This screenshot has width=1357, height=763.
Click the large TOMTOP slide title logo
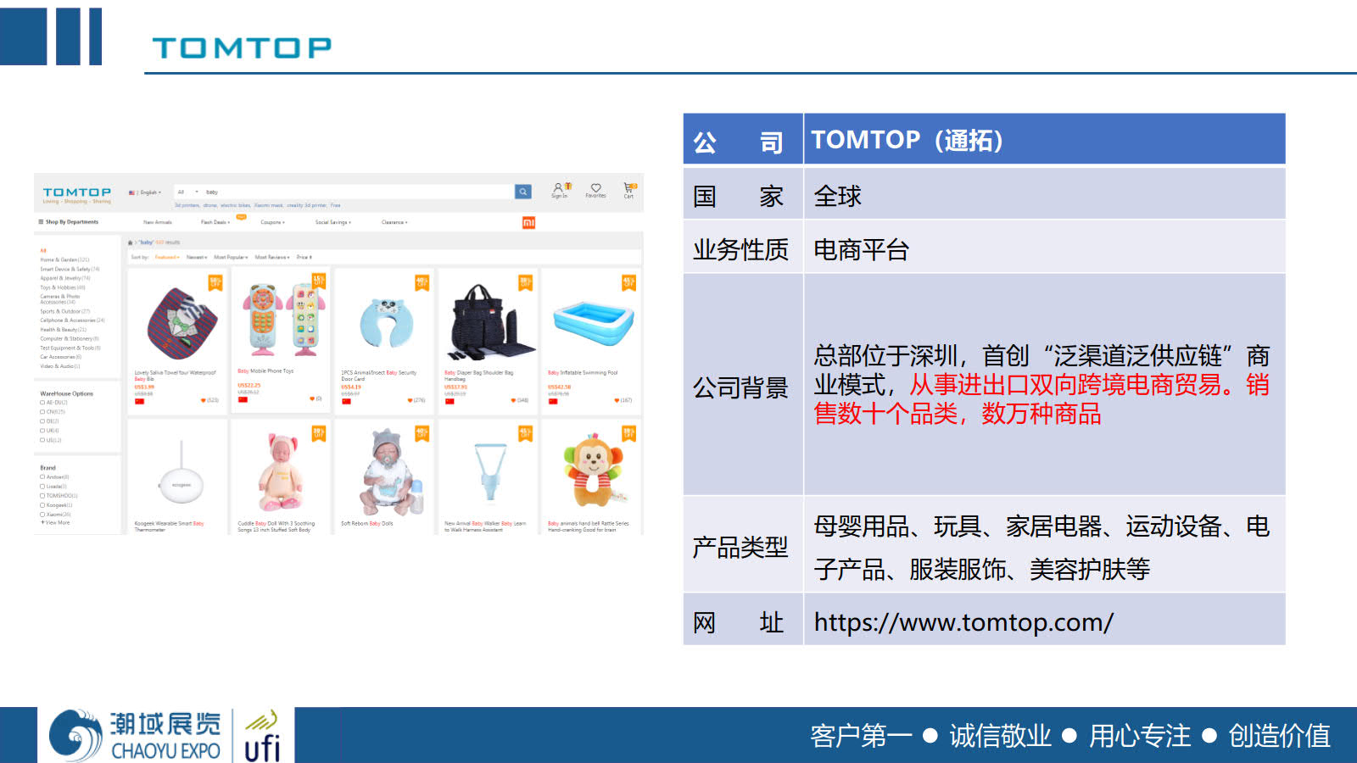(242, 47)
